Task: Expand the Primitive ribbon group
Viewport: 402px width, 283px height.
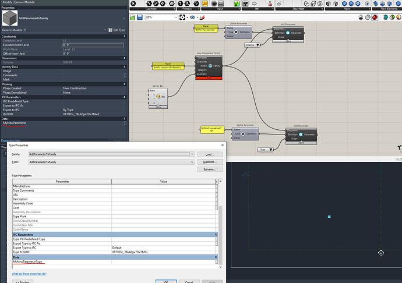Action: pyautogui.click(x=199, y=9)
